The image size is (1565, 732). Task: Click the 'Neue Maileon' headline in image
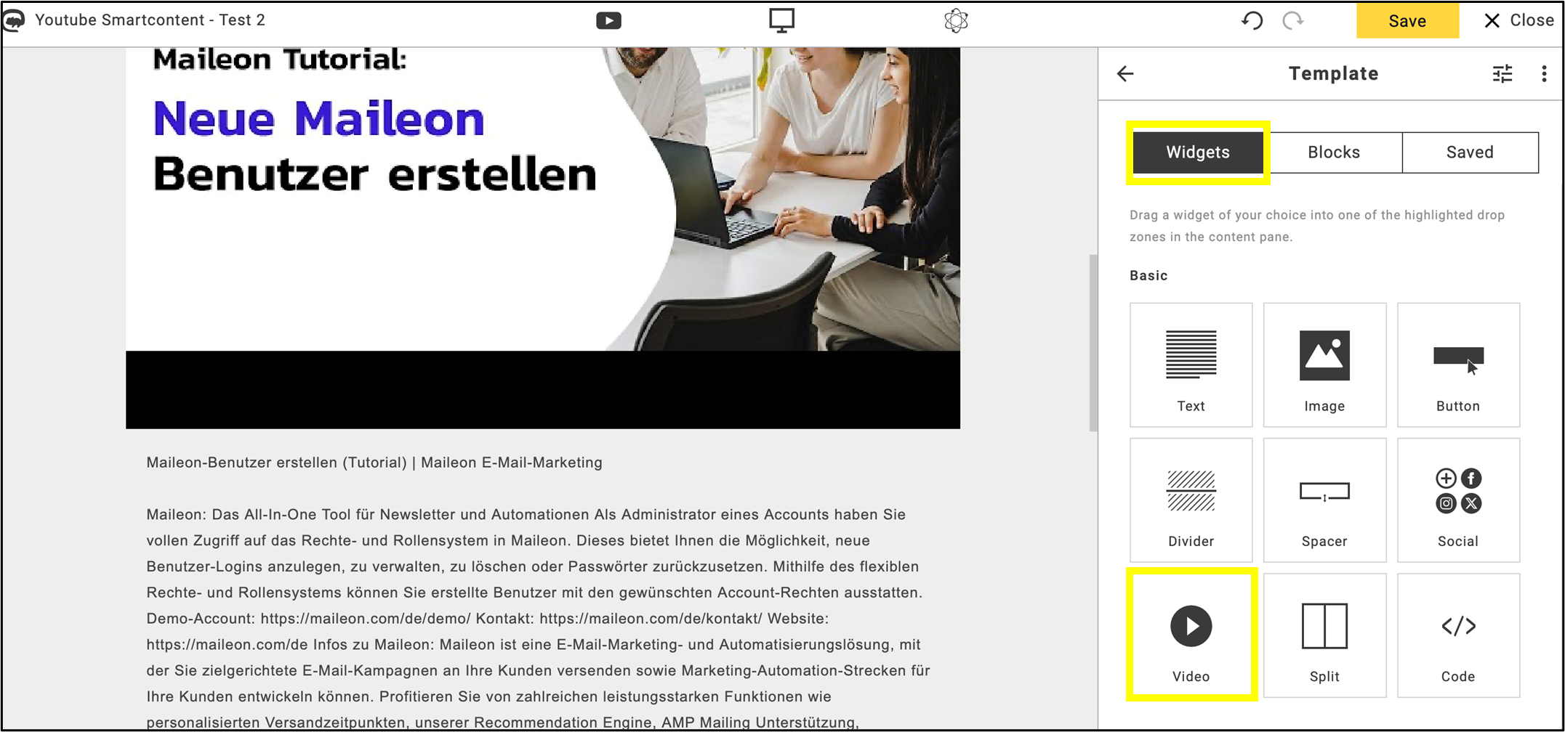point(318,118)
